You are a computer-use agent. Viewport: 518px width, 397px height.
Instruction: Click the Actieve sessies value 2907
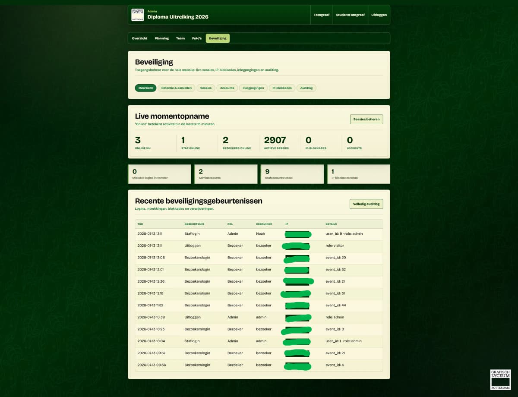[275, 140]
